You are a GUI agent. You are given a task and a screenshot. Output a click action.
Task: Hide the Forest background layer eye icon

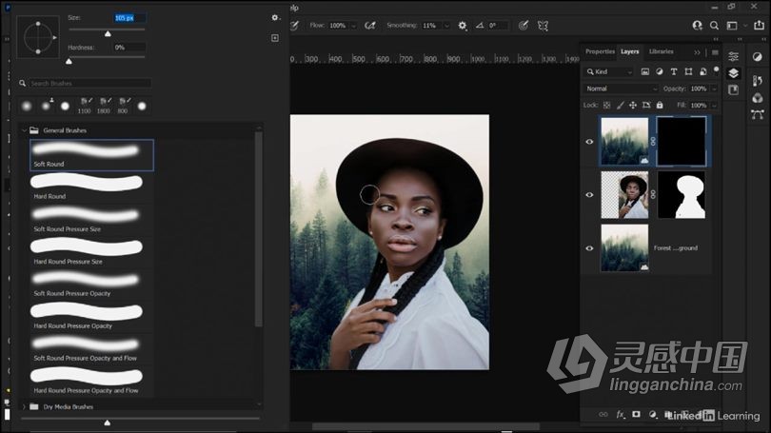click(x=589, y=247)
